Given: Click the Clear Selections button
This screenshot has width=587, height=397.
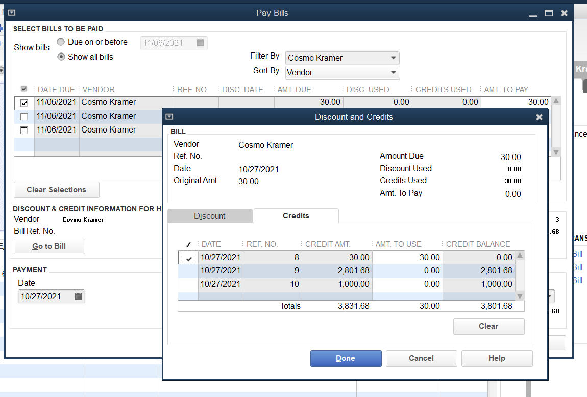Looking at the screenshot, I should coord(57,190).
